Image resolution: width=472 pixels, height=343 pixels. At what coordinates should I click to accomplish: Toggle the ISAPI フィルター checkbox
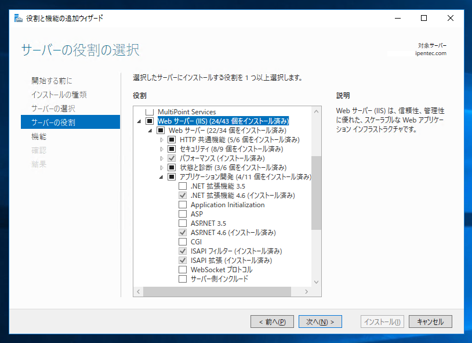click(x=183, y=251)
